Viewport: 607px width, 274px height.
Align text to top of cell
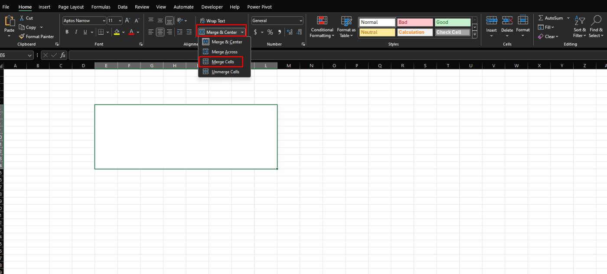(151, 20)
